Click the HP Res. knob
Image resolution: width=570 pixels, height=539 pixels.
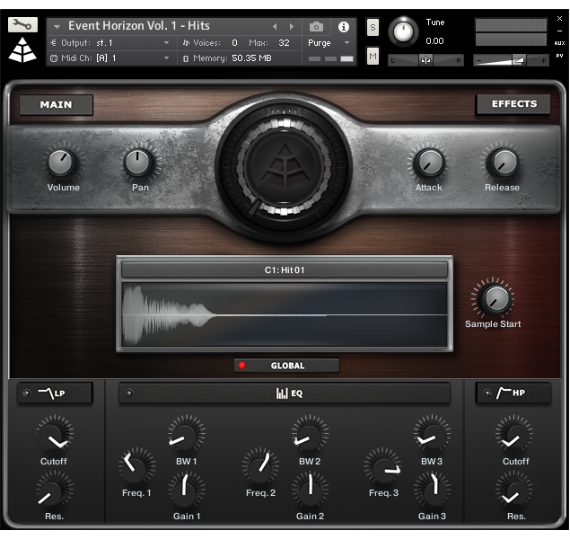click(x=514, y=490)
